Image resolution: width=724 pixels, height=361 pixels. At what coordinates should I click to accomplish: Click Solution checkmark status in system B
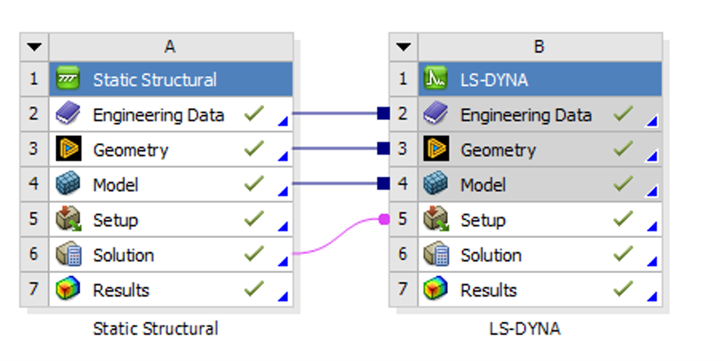[x=623, y=253]
